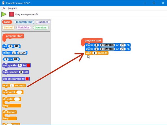Select the 'wait until' block
This screenshot has height=125, width=167.
pyautogui.click(x=13, y=92)
